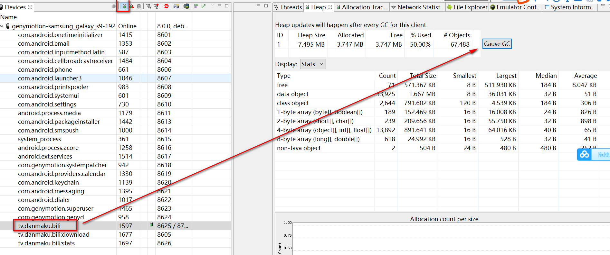Toggle the Update Threads toolbar icon
The image size is (610, 255).
(148, 6)
